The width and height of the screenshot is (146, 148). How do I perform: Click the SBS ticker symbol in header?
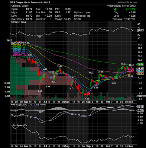[x=12, y=3]
